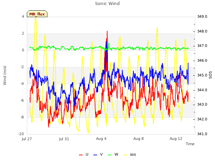Click the '345.0' right axis value
This screenshot has height=161, width=215.
(x=202, y=75)
